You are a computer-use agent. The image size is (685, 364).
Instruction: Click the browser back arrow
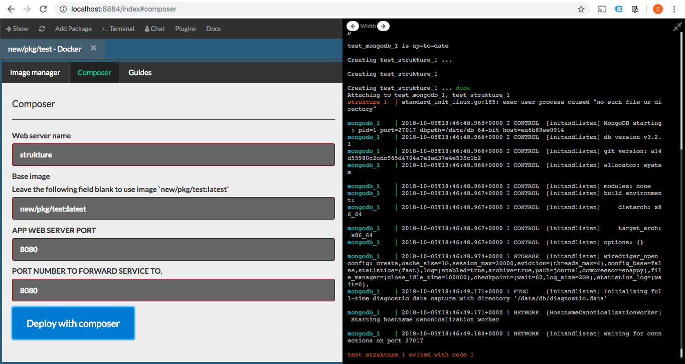(x=11, y=9)
